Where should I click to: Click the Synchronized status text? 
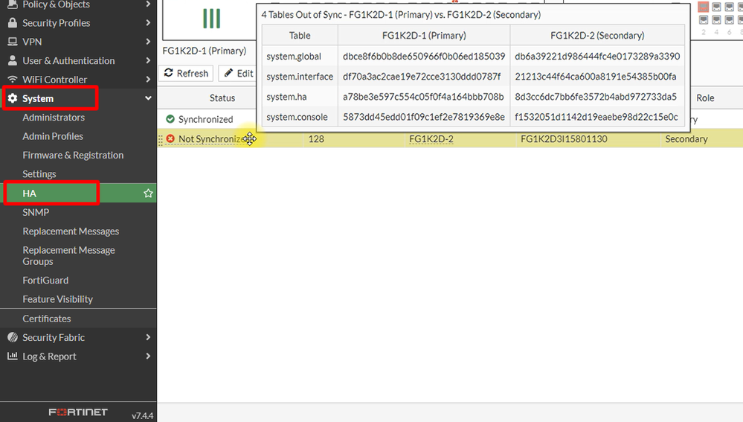(206, 119)
